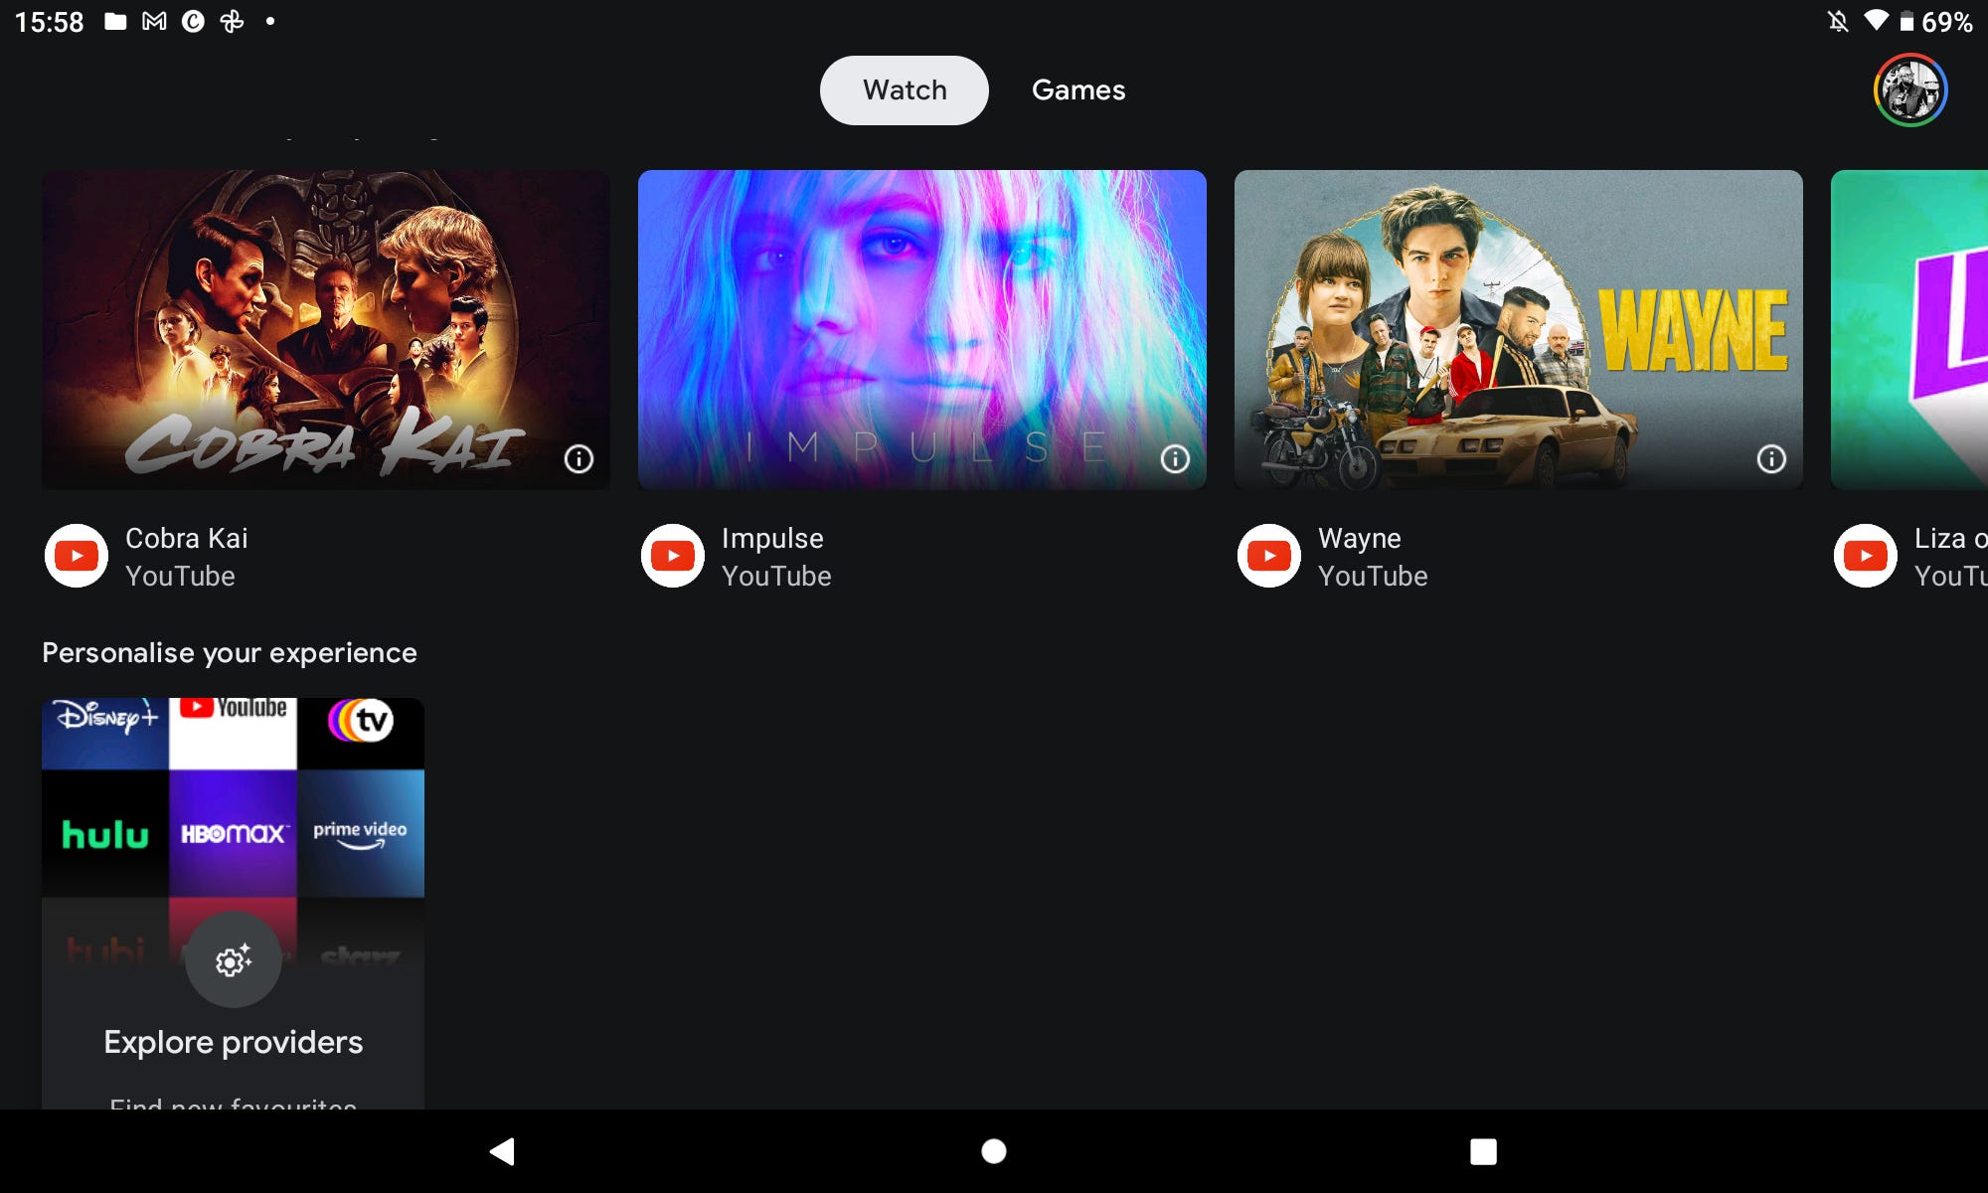
Task: Tap the circular C notification icon
Action: (193, 21)
